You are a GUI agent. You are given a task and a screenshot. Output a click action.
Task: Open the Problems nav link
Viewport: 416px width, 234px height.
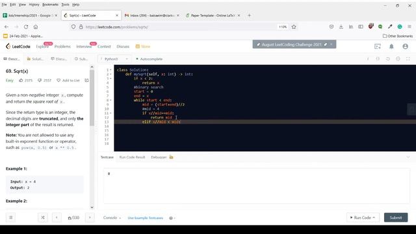click(62, 46)
